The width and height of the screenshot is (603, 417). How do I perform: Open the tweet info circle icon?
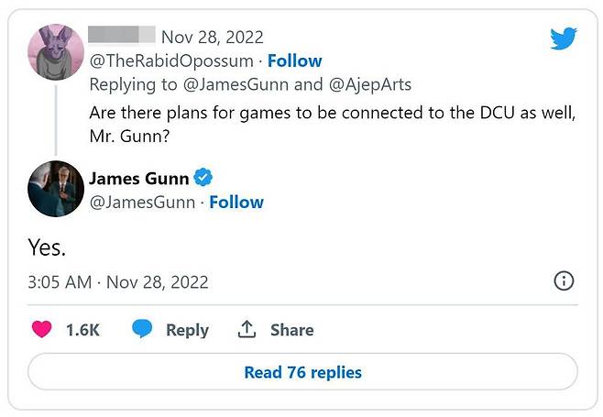(x=565, y=281)
